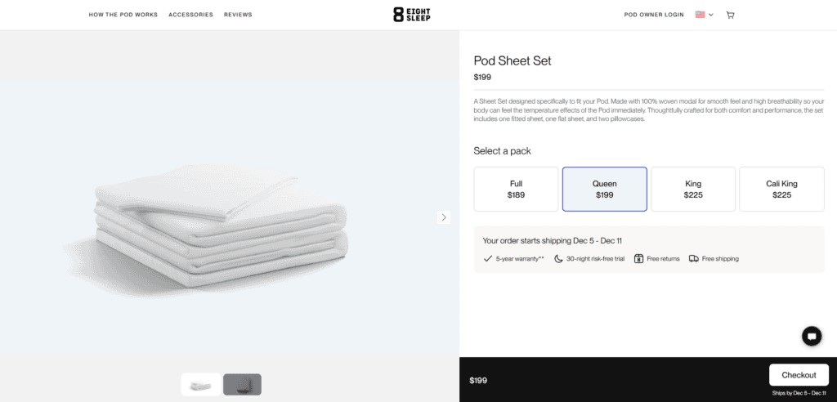
Task: Select the King $225 pack
Action: pyautogui.click(x=692, y=190)
